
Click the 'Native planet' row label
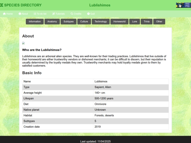point(31,110)
